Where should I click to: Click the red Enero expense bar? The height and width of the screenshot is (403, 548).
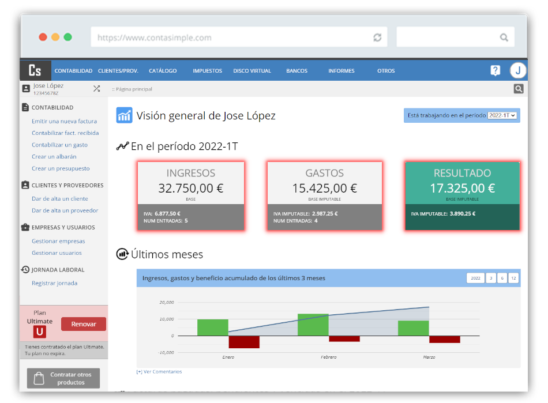click(244, 342)
